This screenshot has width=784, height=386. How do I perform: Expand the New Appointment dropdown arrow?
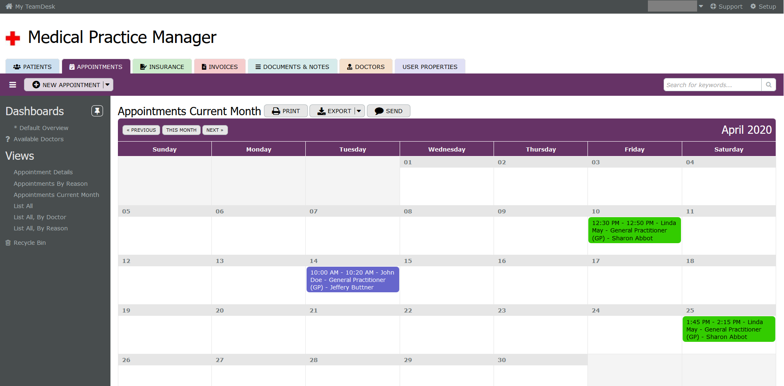click(108, 85)
